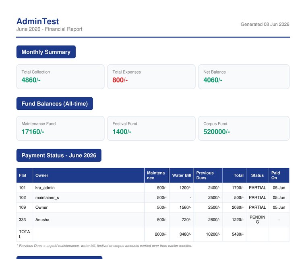Click the Status column header
This screenshot has height=259, width=306.
pos(257,175)
